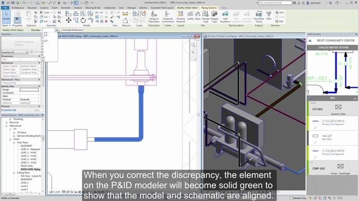Select the BASEMENT floor plan
359x201 pixels.
(x=26, y=146)
